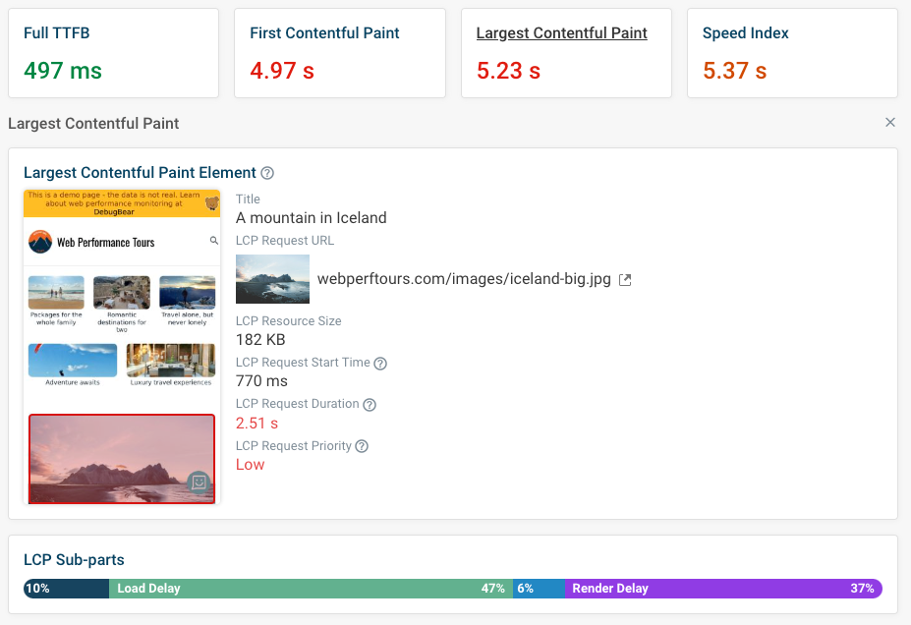
Task: Click the bear icon in demo banner
Action: 212,202
